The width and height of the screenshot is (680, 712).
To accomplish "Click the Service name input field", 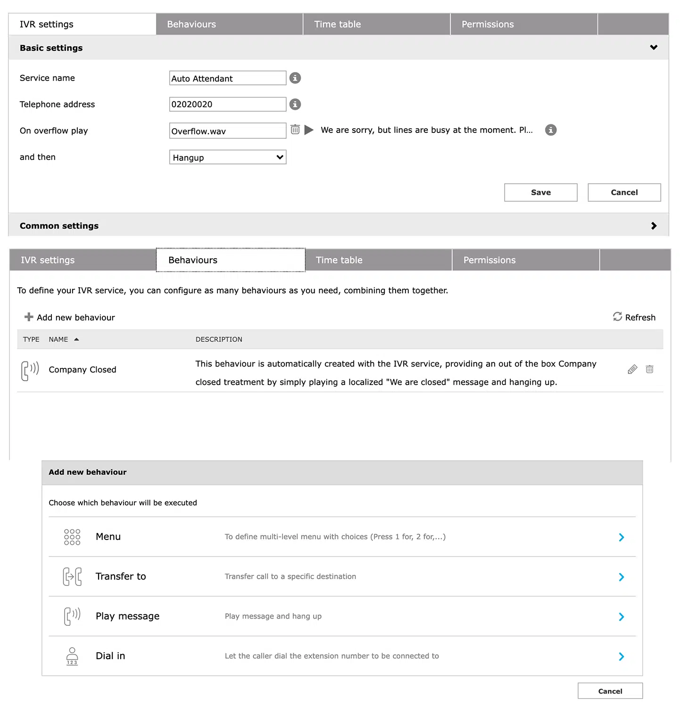I will coord(227,78).
